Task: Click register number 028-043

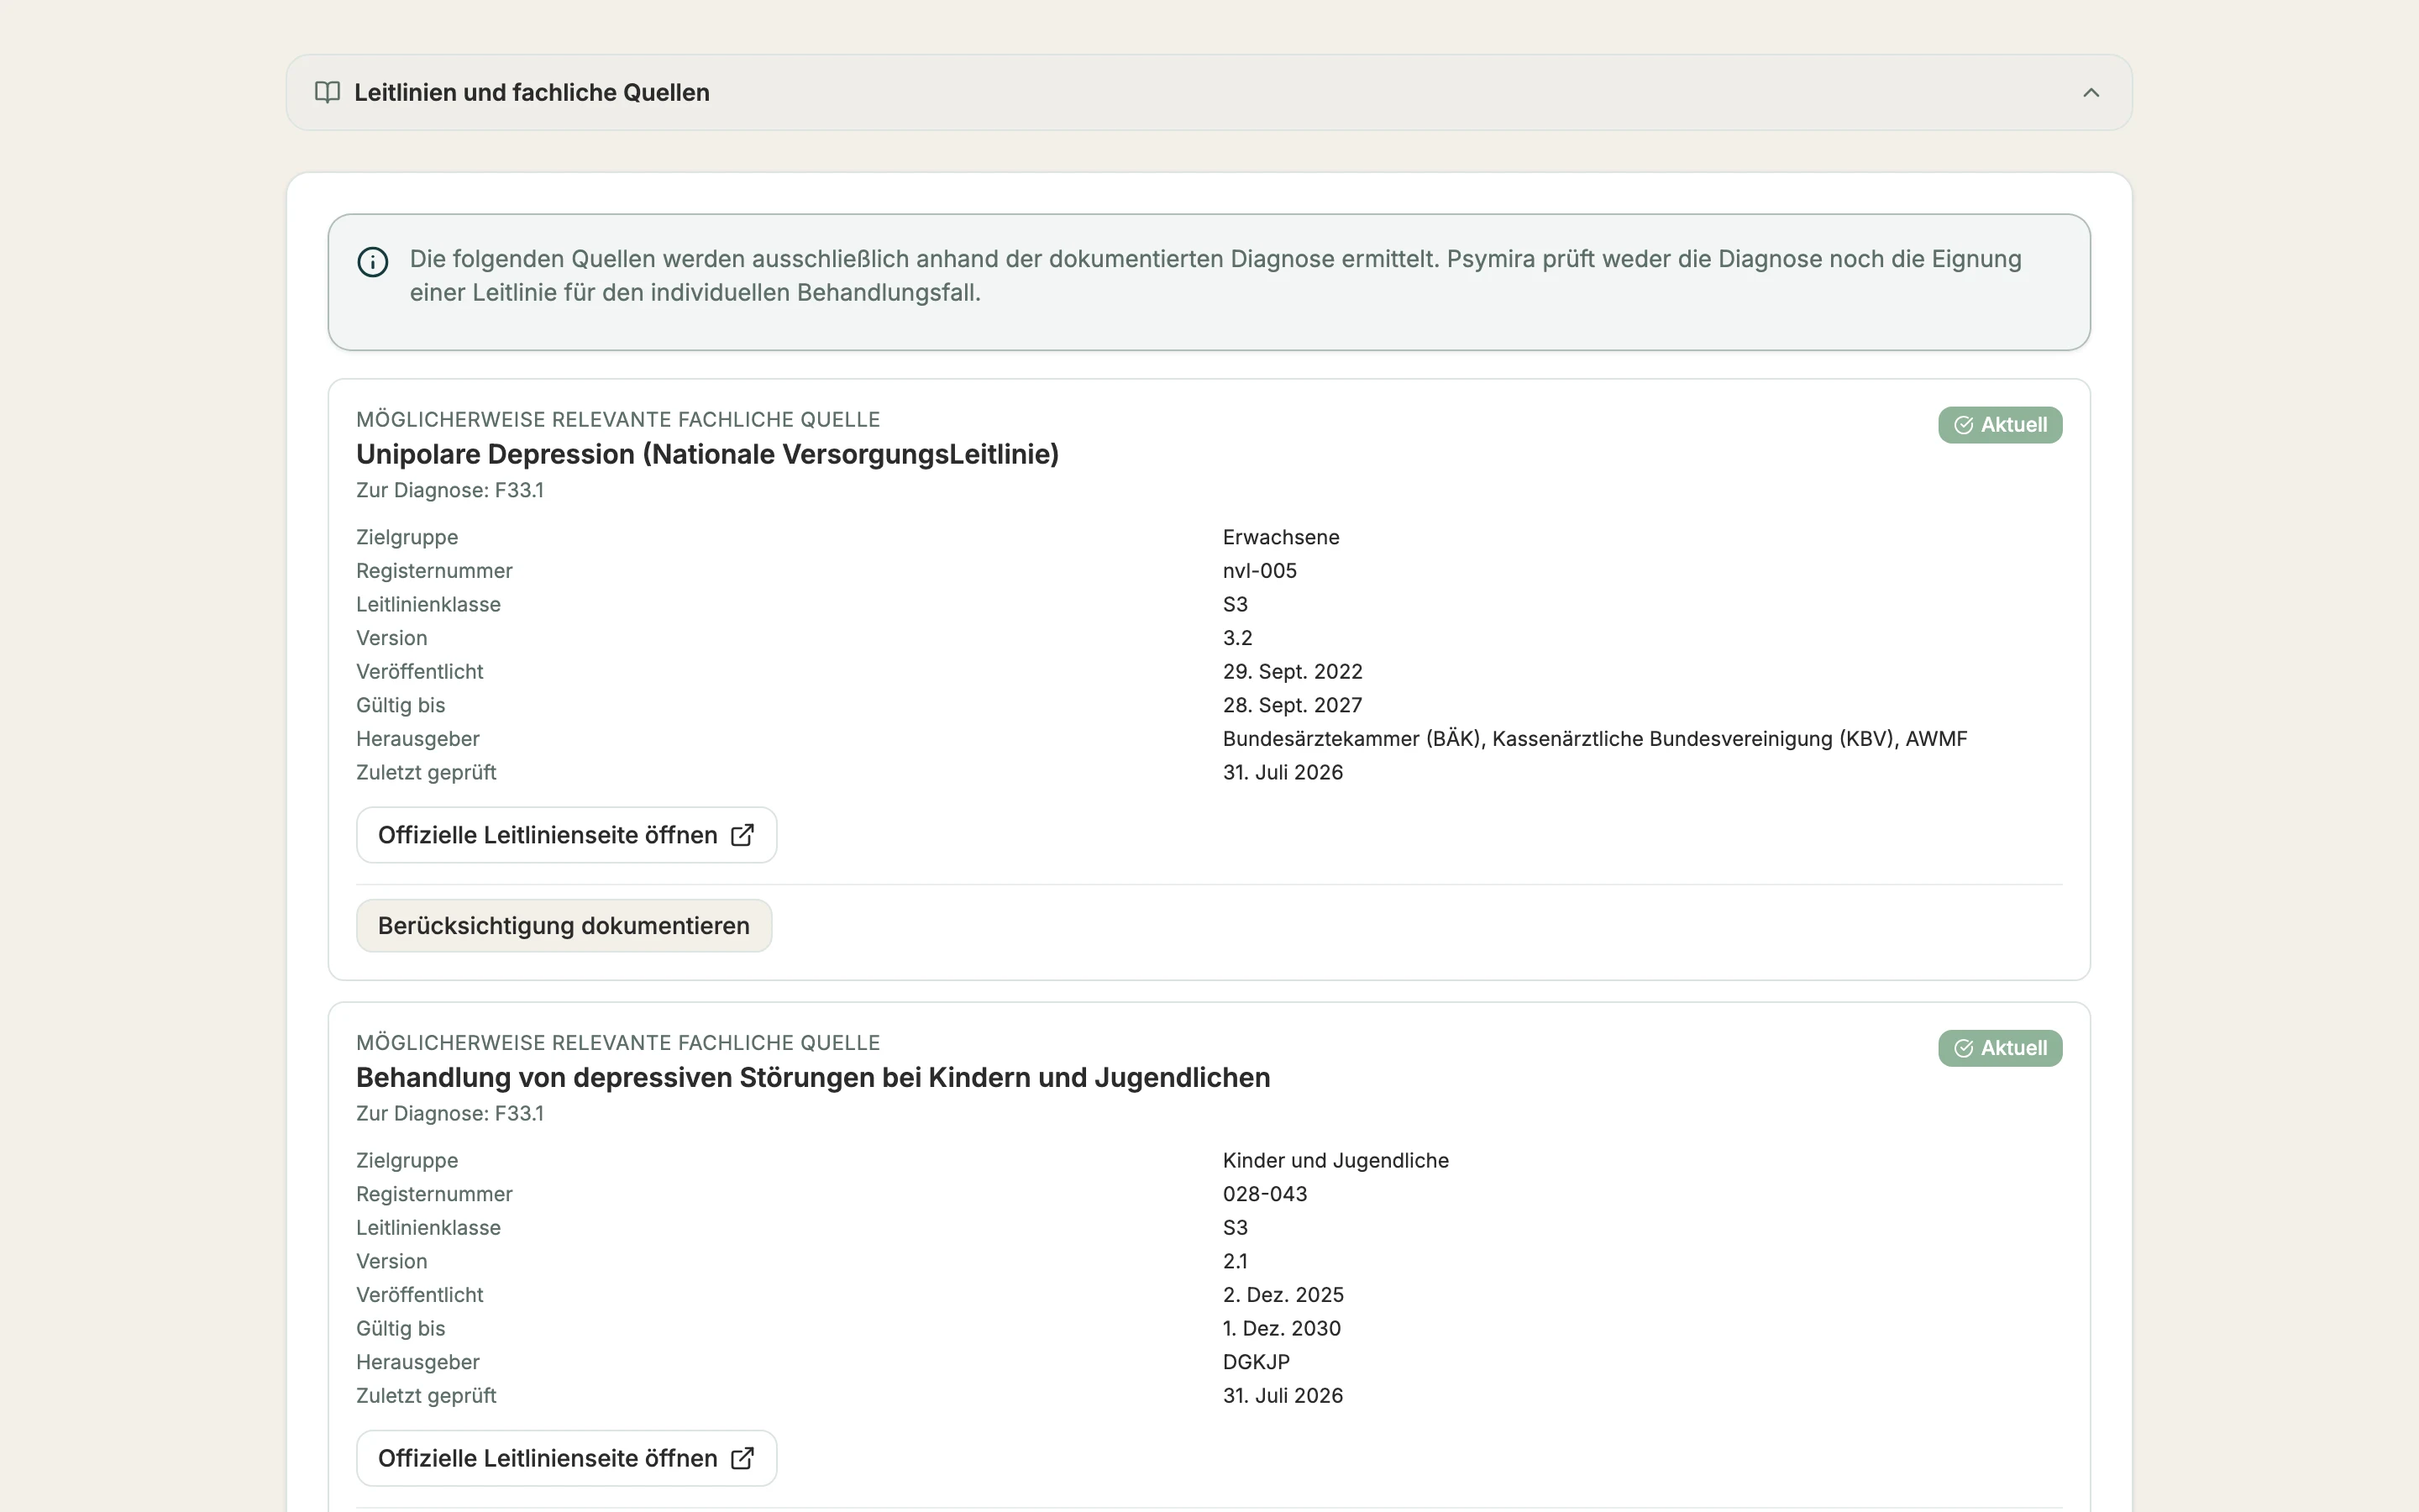Action: tap(1264, 1194)
